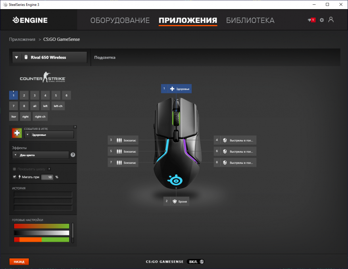
Task: Select zone 4 headshots skull label
Action: [235, 140]
